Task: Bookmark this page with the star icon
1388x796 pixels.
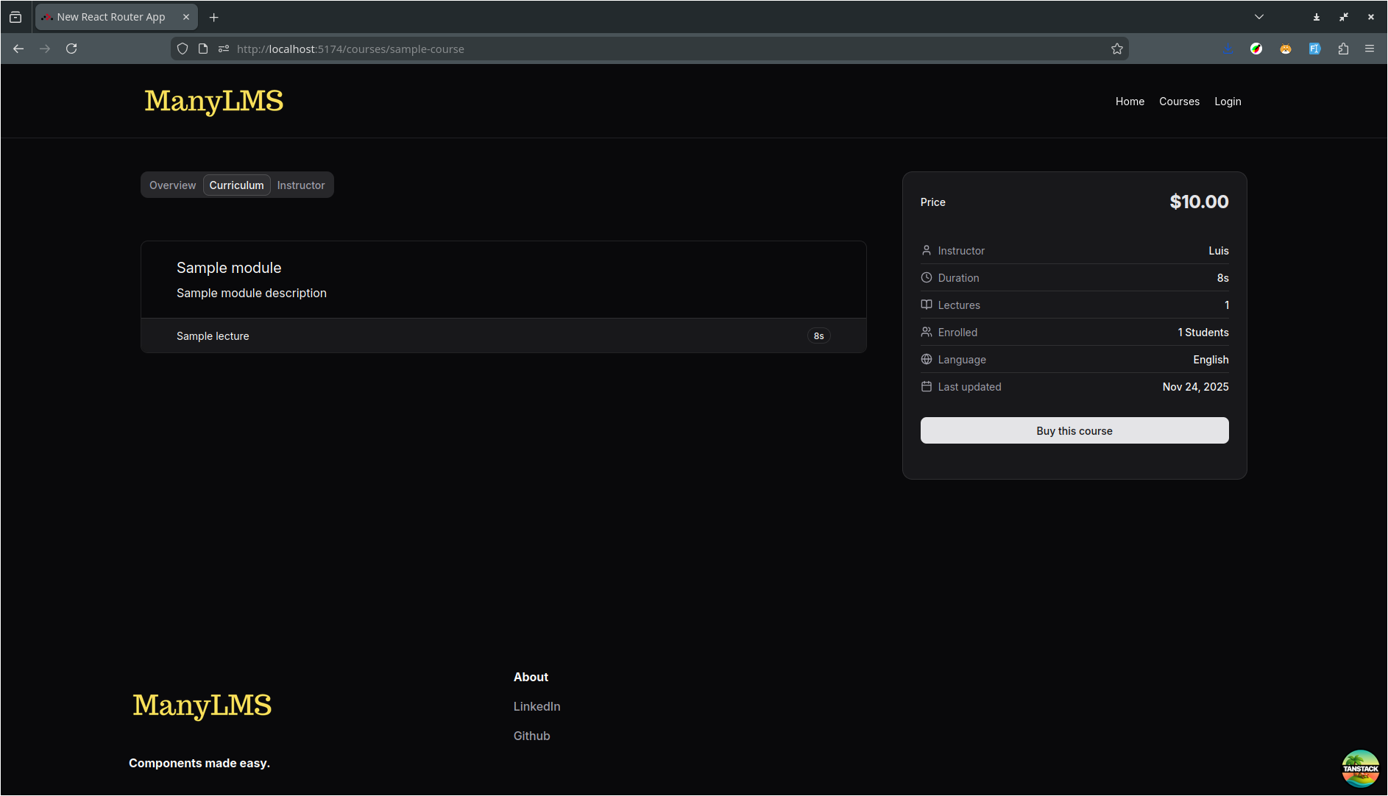Action: coord(1116,49)
